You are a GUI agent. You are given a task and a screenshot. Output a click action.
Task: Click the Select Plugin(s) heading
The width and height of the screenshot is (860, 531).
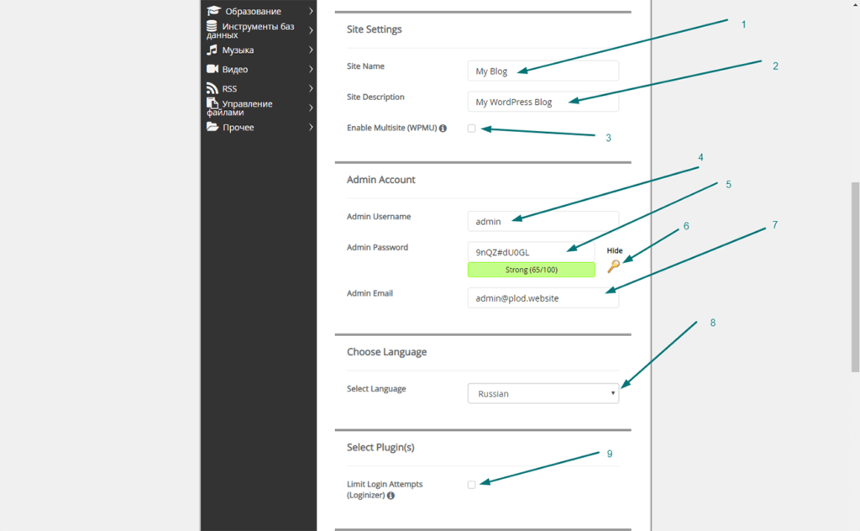click(x=380, y=447)
